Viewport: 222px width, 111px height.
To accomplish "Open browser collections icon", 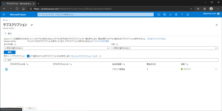I will (205, 9).
